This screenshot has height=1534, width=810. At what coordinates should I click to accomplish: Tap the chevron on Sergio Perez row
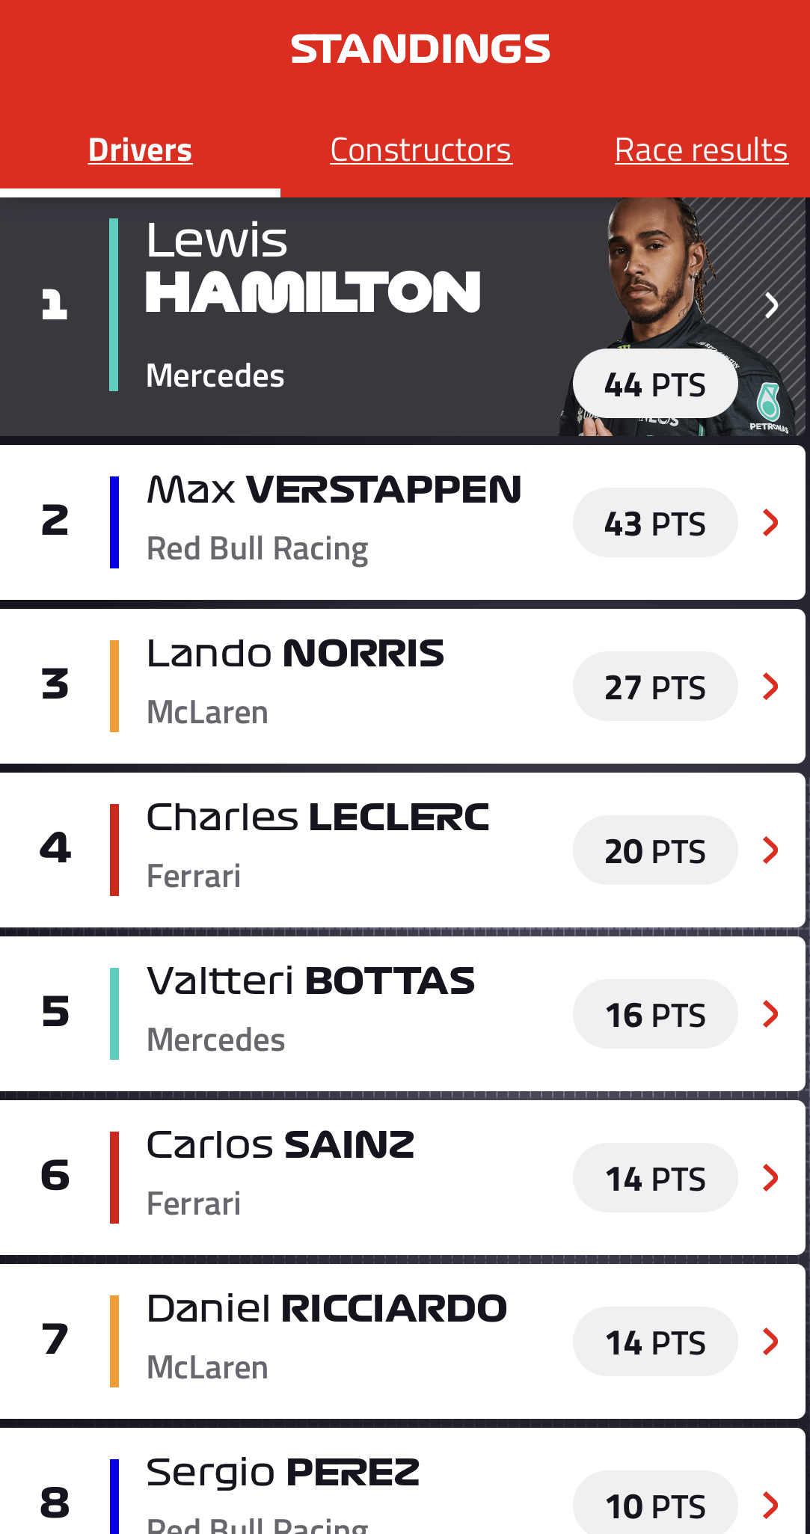[x=771, y=1505]
